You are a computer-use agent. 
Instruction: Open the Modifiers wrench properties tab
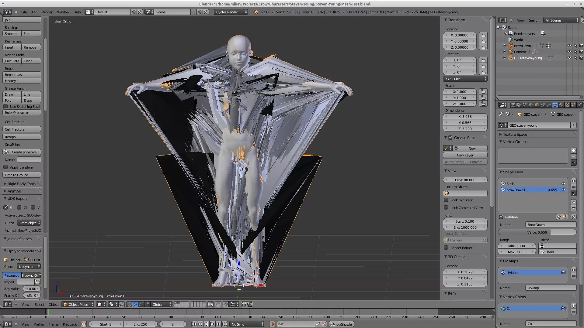click(549, 105)
